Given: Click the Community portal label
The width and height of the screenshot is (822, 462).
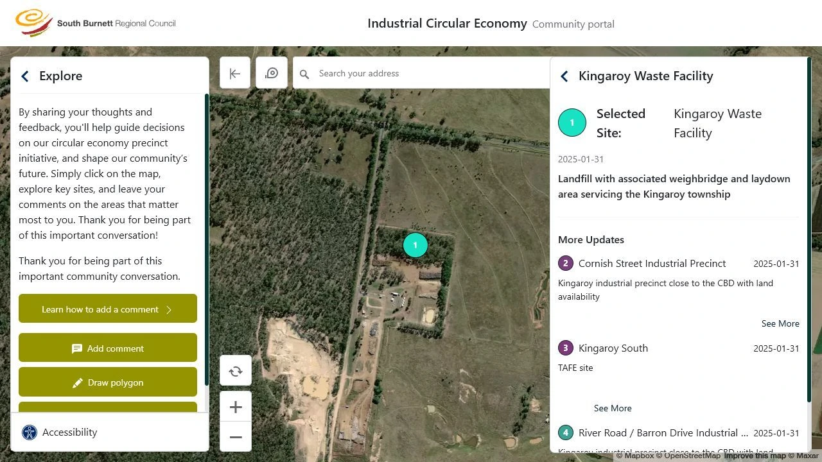Looking at the screenshot, I should coord(573,24).
